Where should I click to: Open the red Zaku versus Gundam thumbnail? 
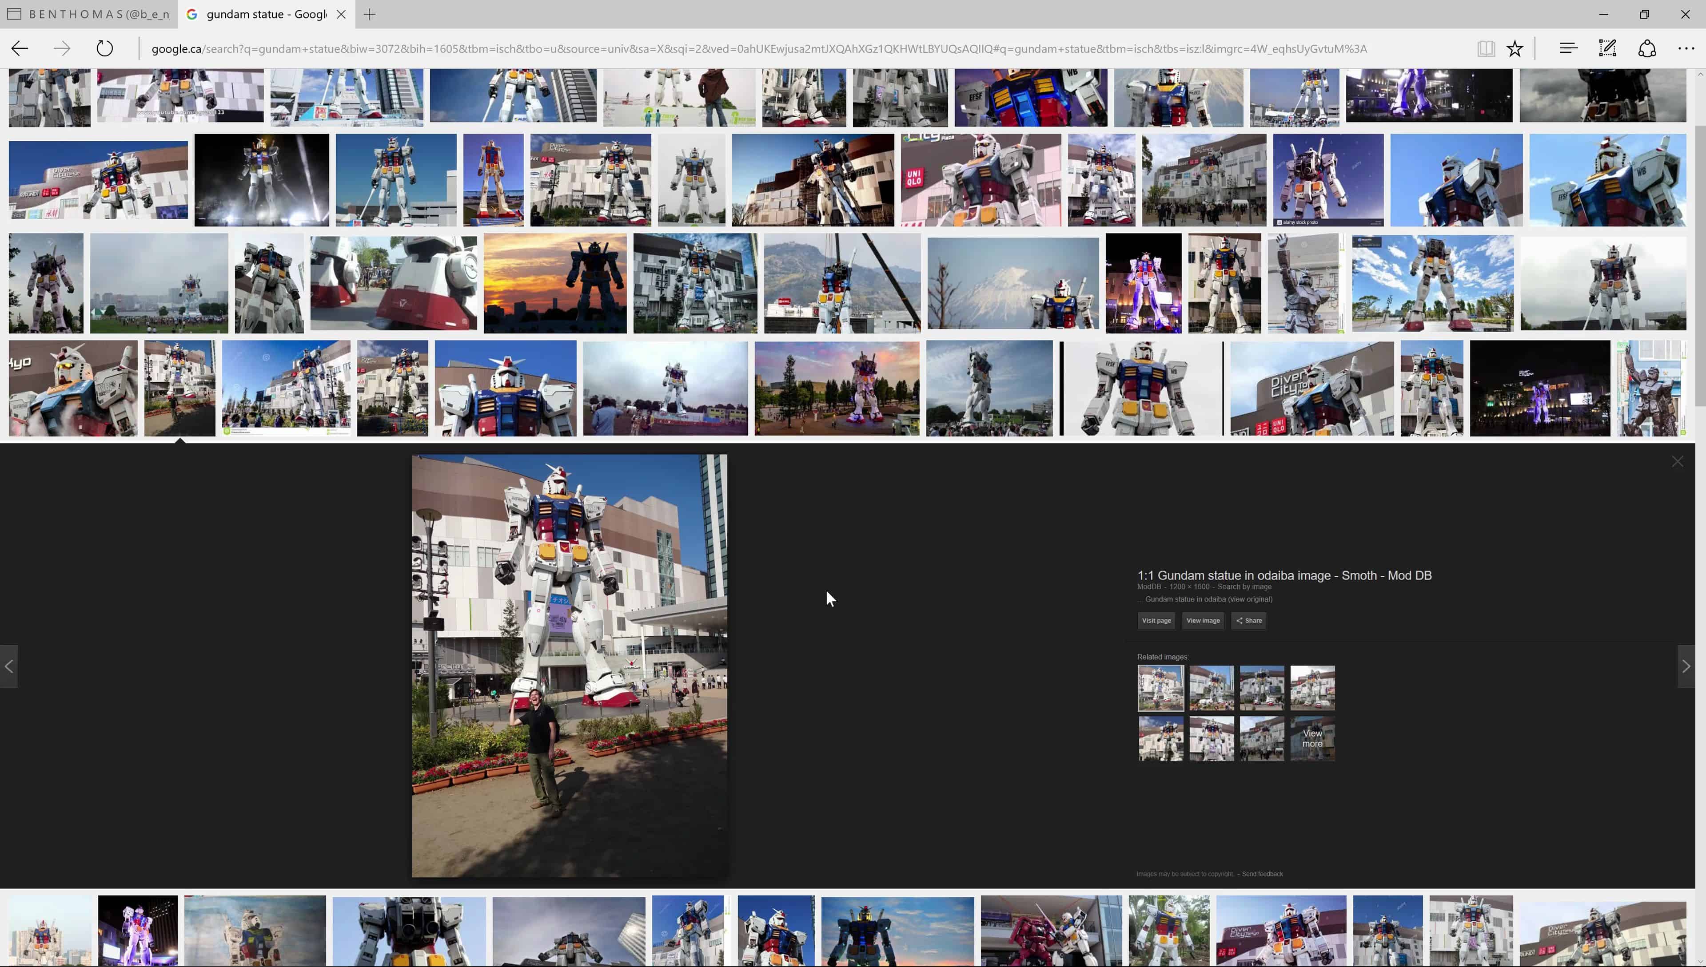pos(1051,931)
